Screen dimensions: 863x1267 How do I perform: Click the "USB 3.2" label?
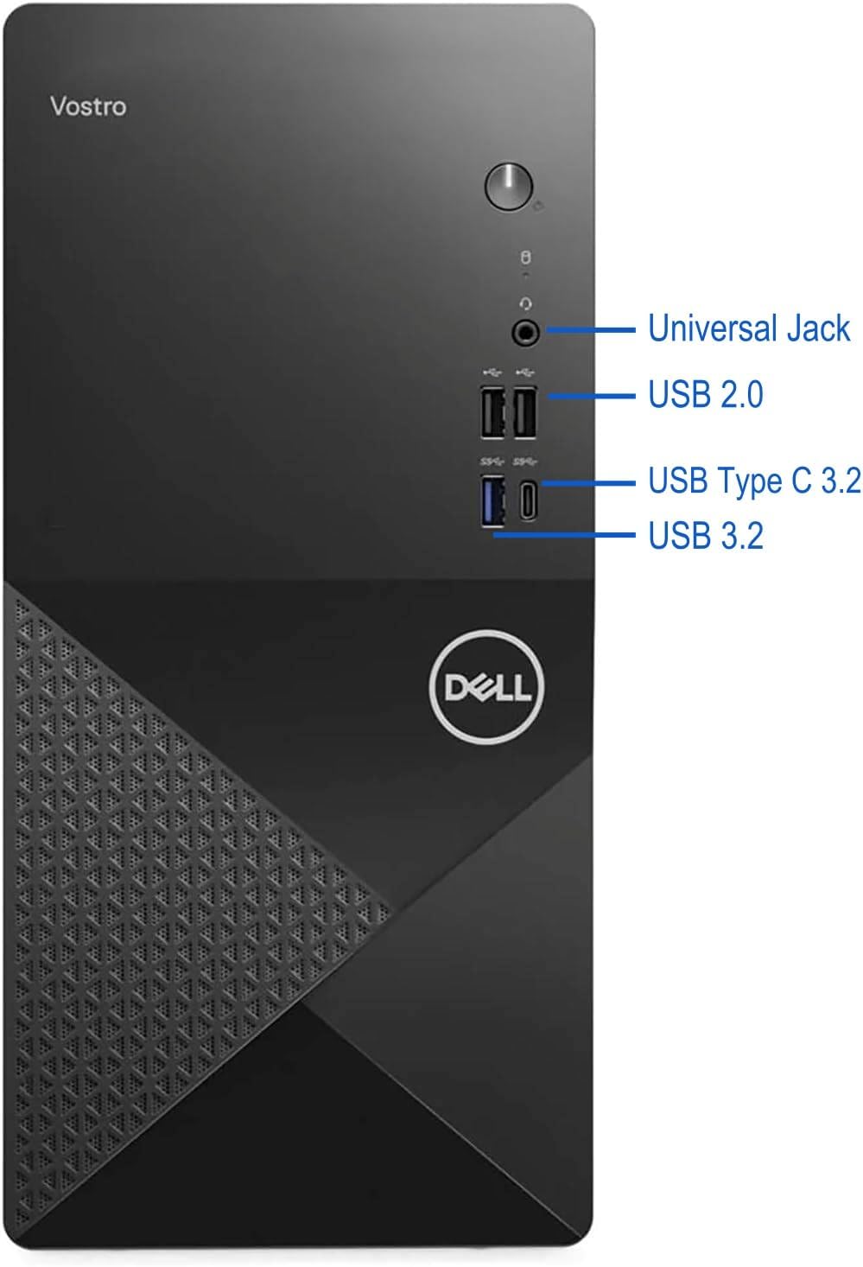click(706, 536)
